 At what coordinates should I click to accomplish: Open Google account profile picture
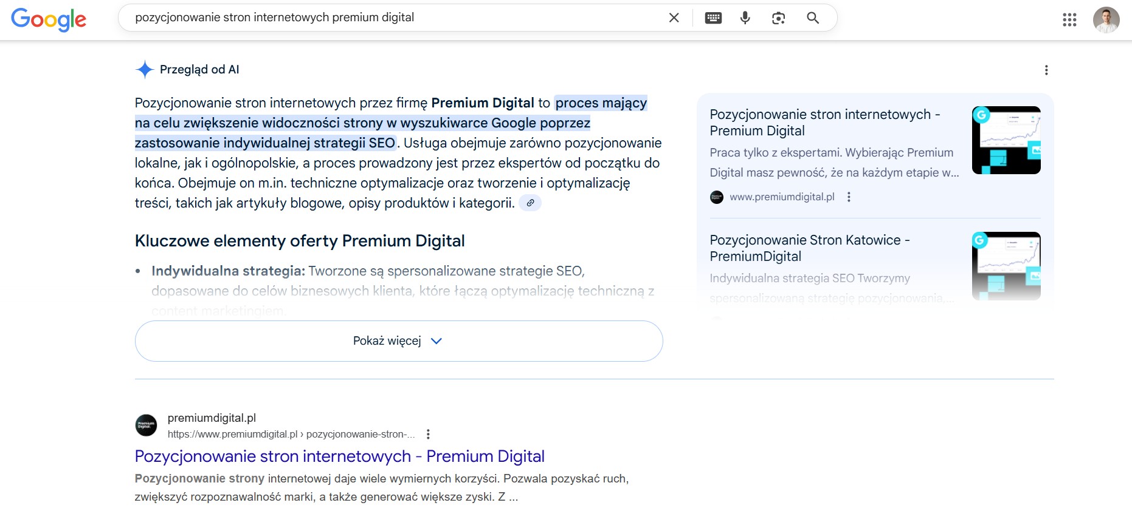tap(1106, 20)
